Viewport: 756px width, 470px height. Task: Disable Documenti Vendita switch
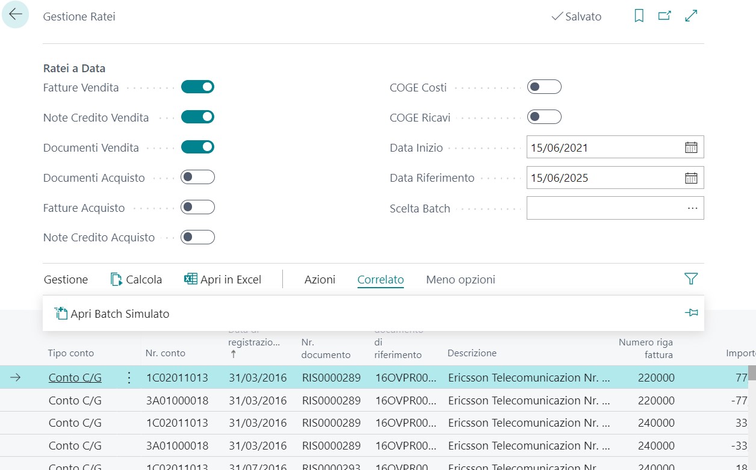[x=197, y=147]
